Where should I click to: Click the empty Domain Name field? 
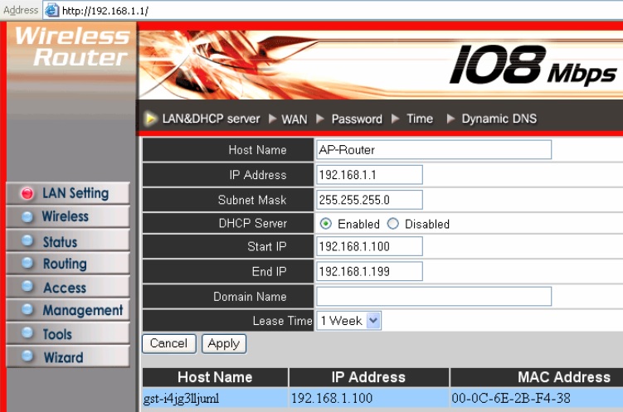point(434,297)
